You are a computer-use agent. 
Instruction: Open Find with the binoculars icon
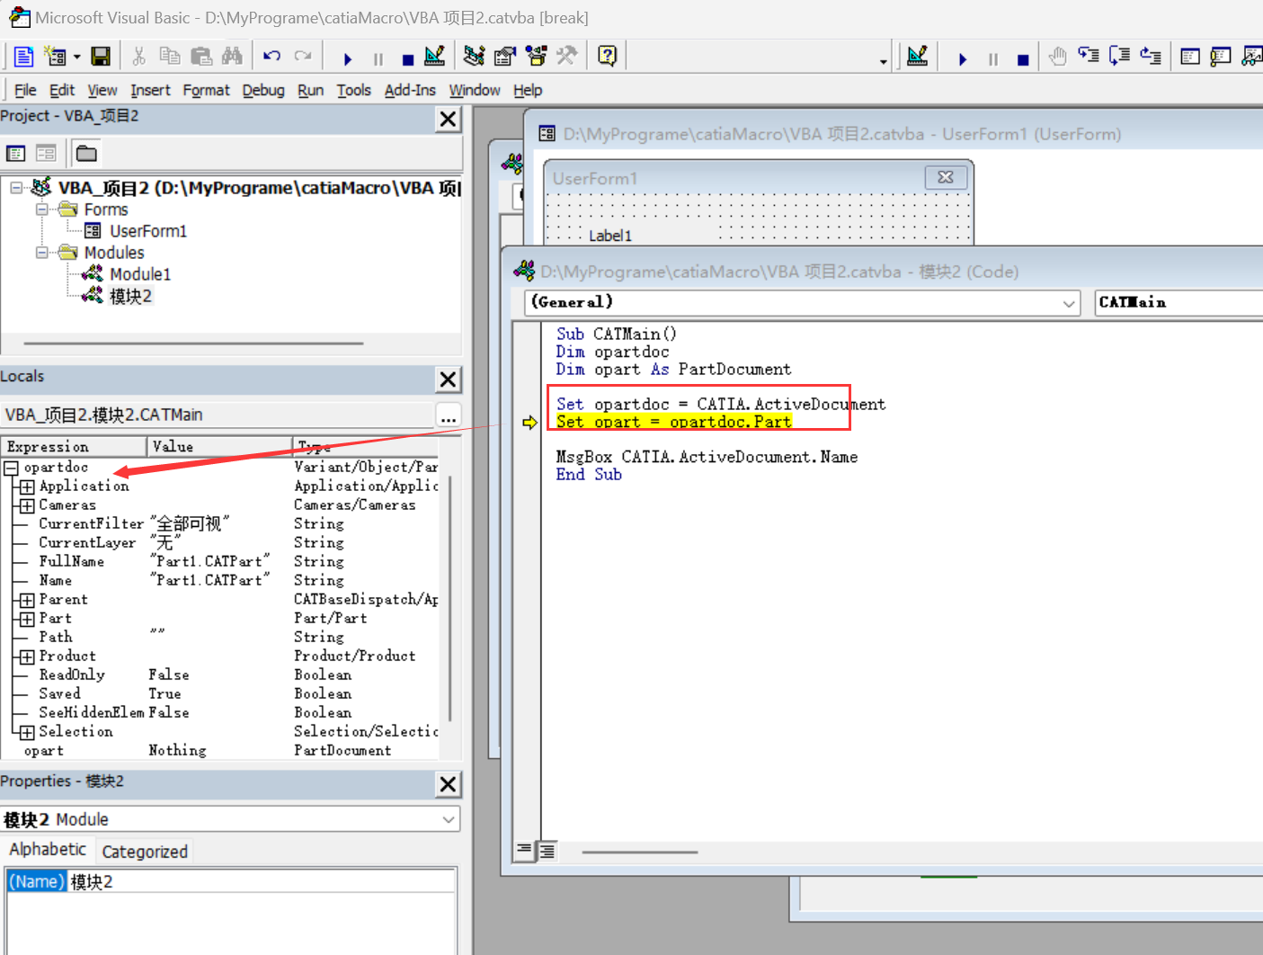coord(232,57)
